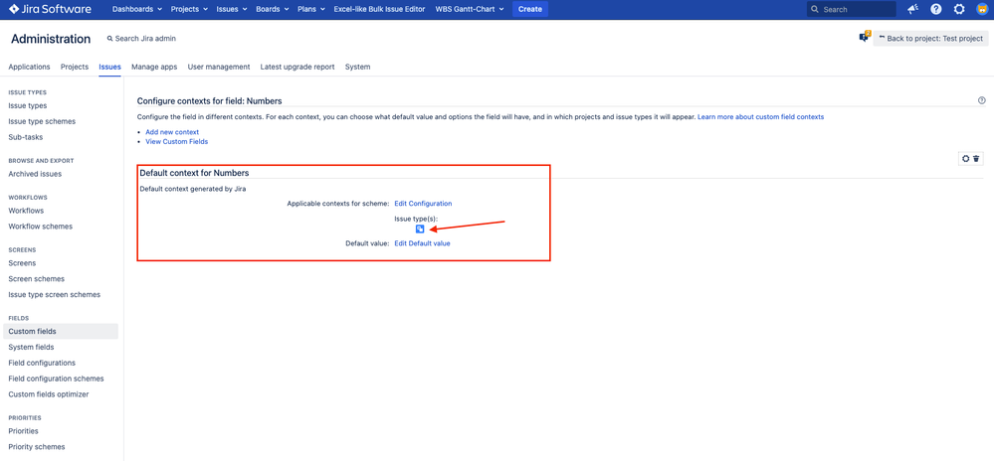Expand the Projects dropdown menu
This screenshot has height=461, width=994.
pyautogui.click(x=189, y=9)
